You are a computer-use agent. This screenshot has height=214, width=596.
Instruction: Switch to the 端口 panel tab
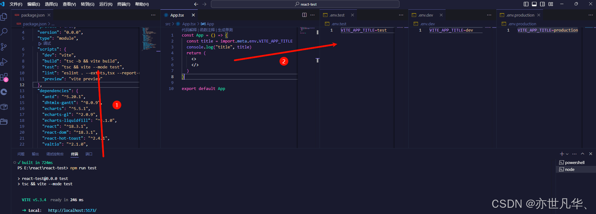click(89, 154)
